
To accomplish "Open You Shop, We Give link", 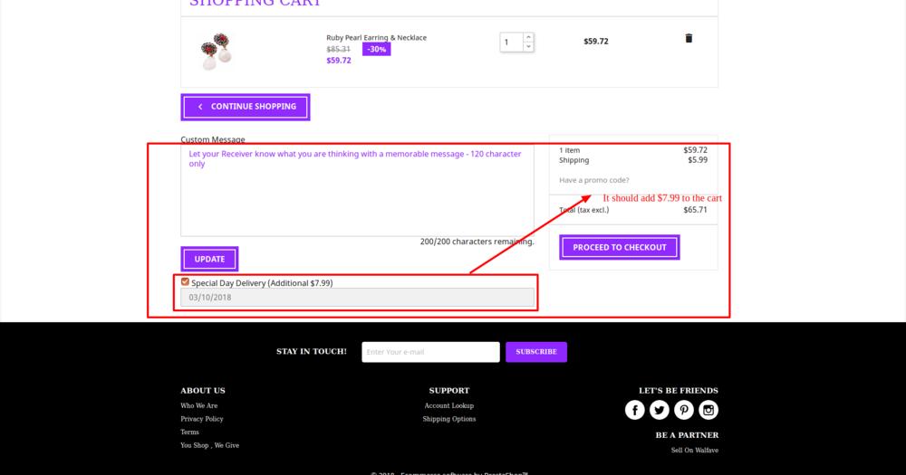I will point(210,445).
